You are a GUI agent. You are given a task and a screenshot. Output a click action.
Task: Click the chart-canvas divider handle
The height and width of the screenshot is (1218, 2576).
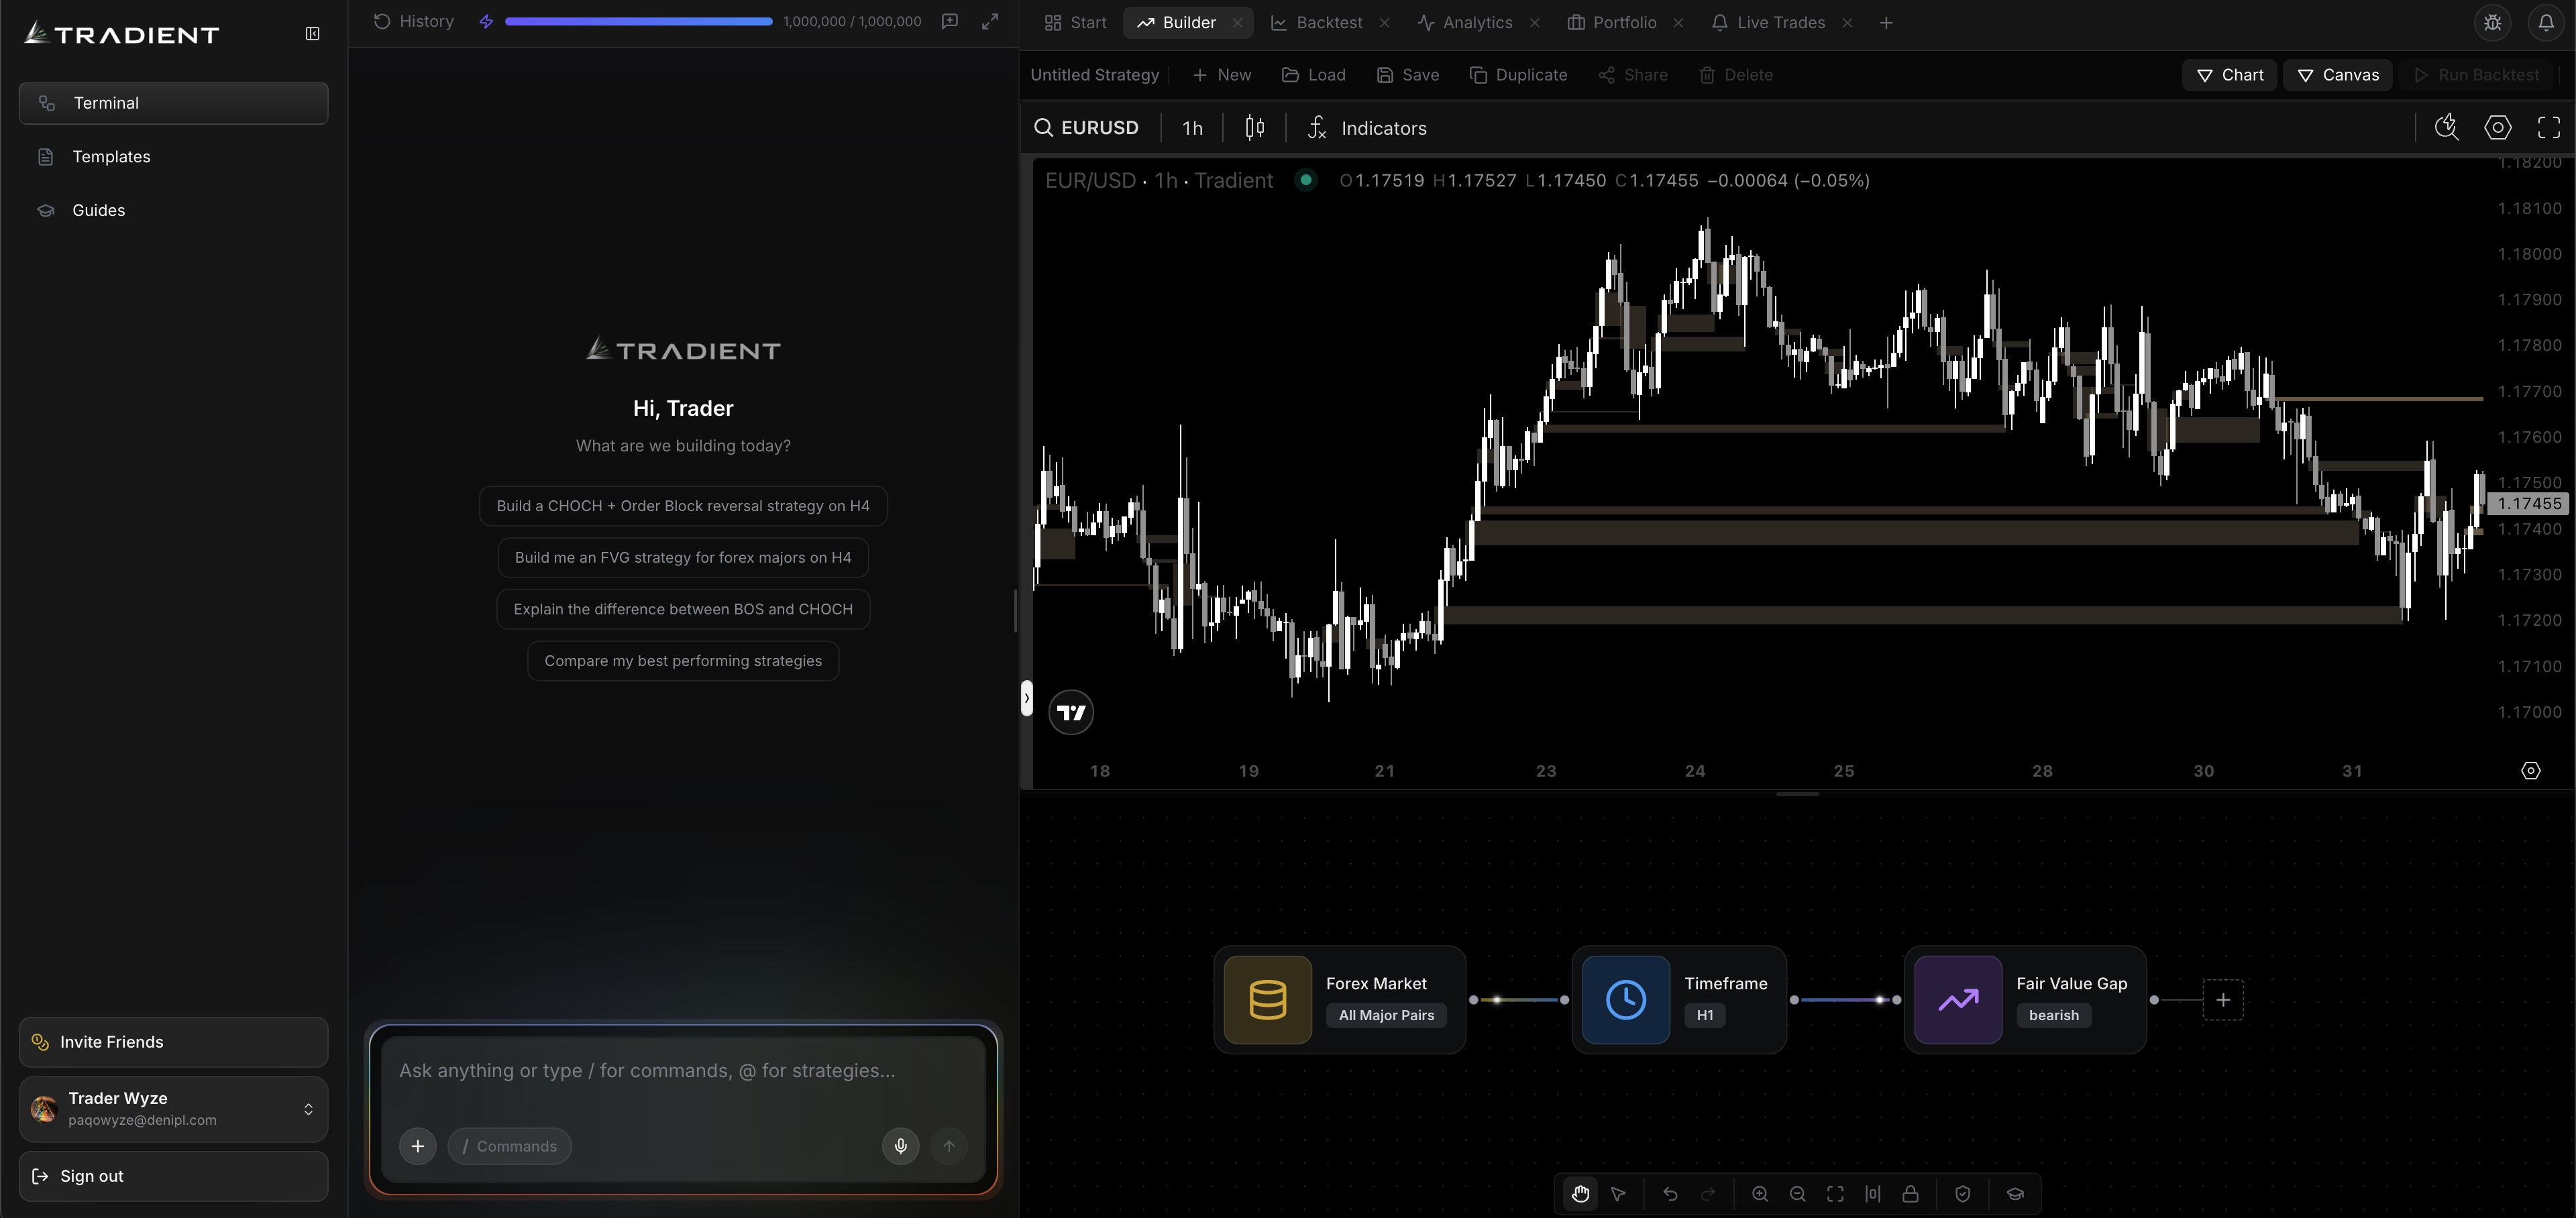(x=1797, y=794)
